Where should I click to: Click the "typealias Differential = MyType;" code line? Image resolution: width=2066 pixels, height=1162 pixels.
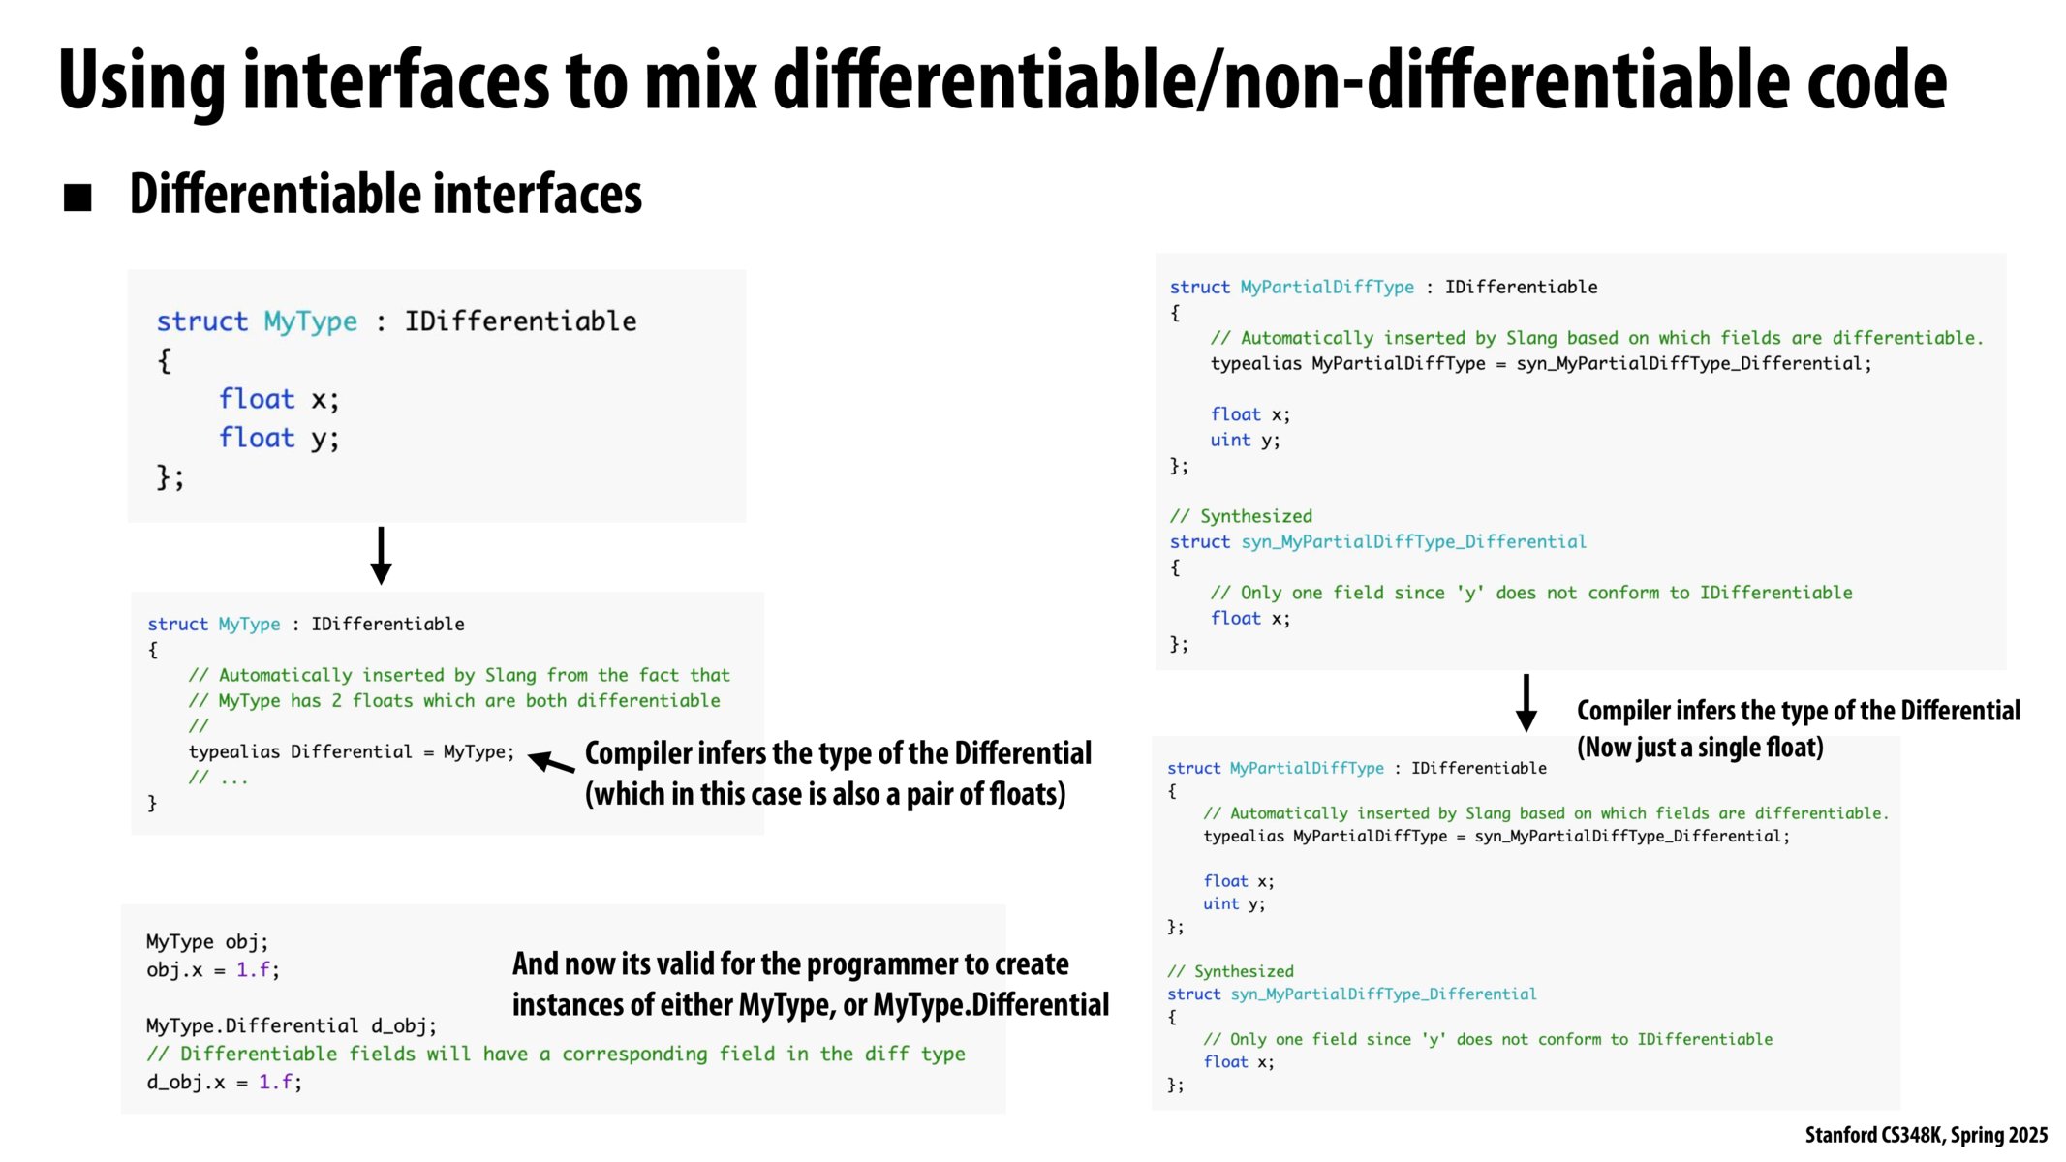pyautogui.click(x=352, y=752)
